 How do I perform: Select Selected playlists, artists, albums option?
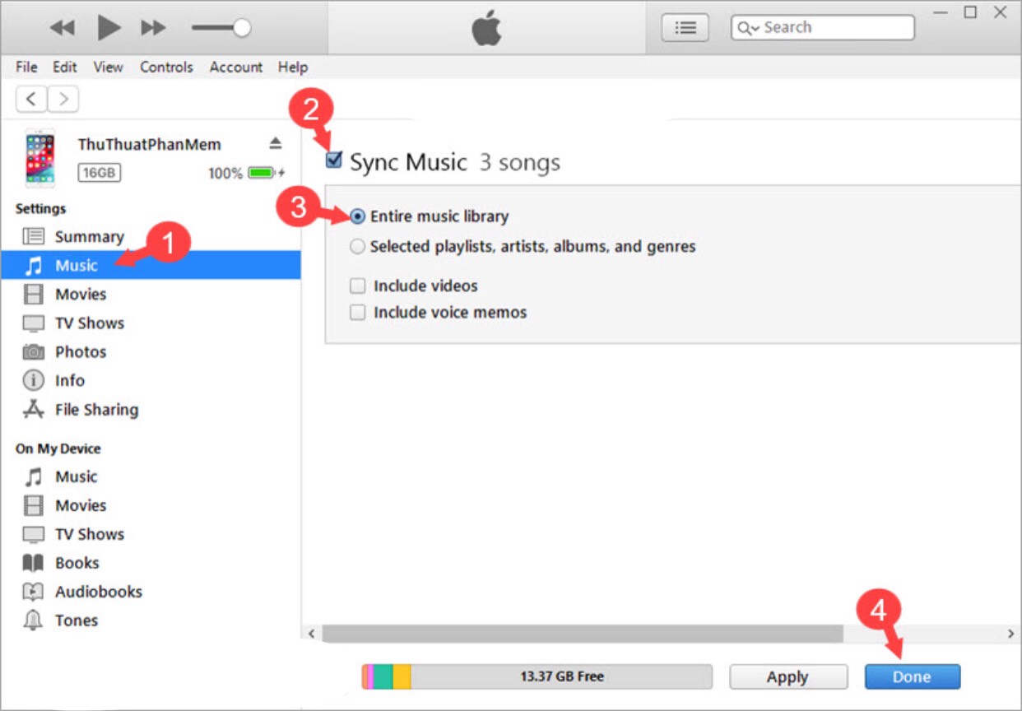357,247
